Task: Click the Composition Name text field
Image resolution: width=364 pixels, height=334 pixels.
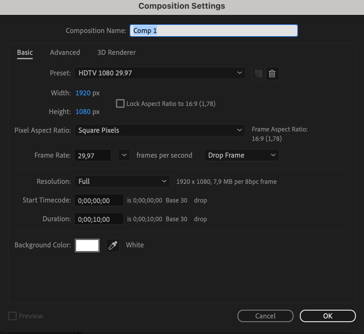Action: point(213,31)
